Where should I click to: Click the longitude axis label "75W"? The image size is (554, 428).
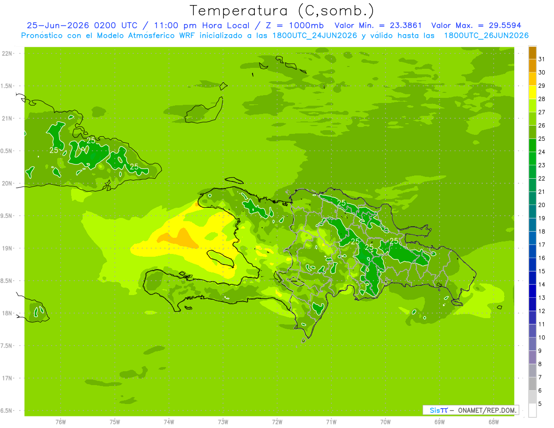click(x=115, y=422)
